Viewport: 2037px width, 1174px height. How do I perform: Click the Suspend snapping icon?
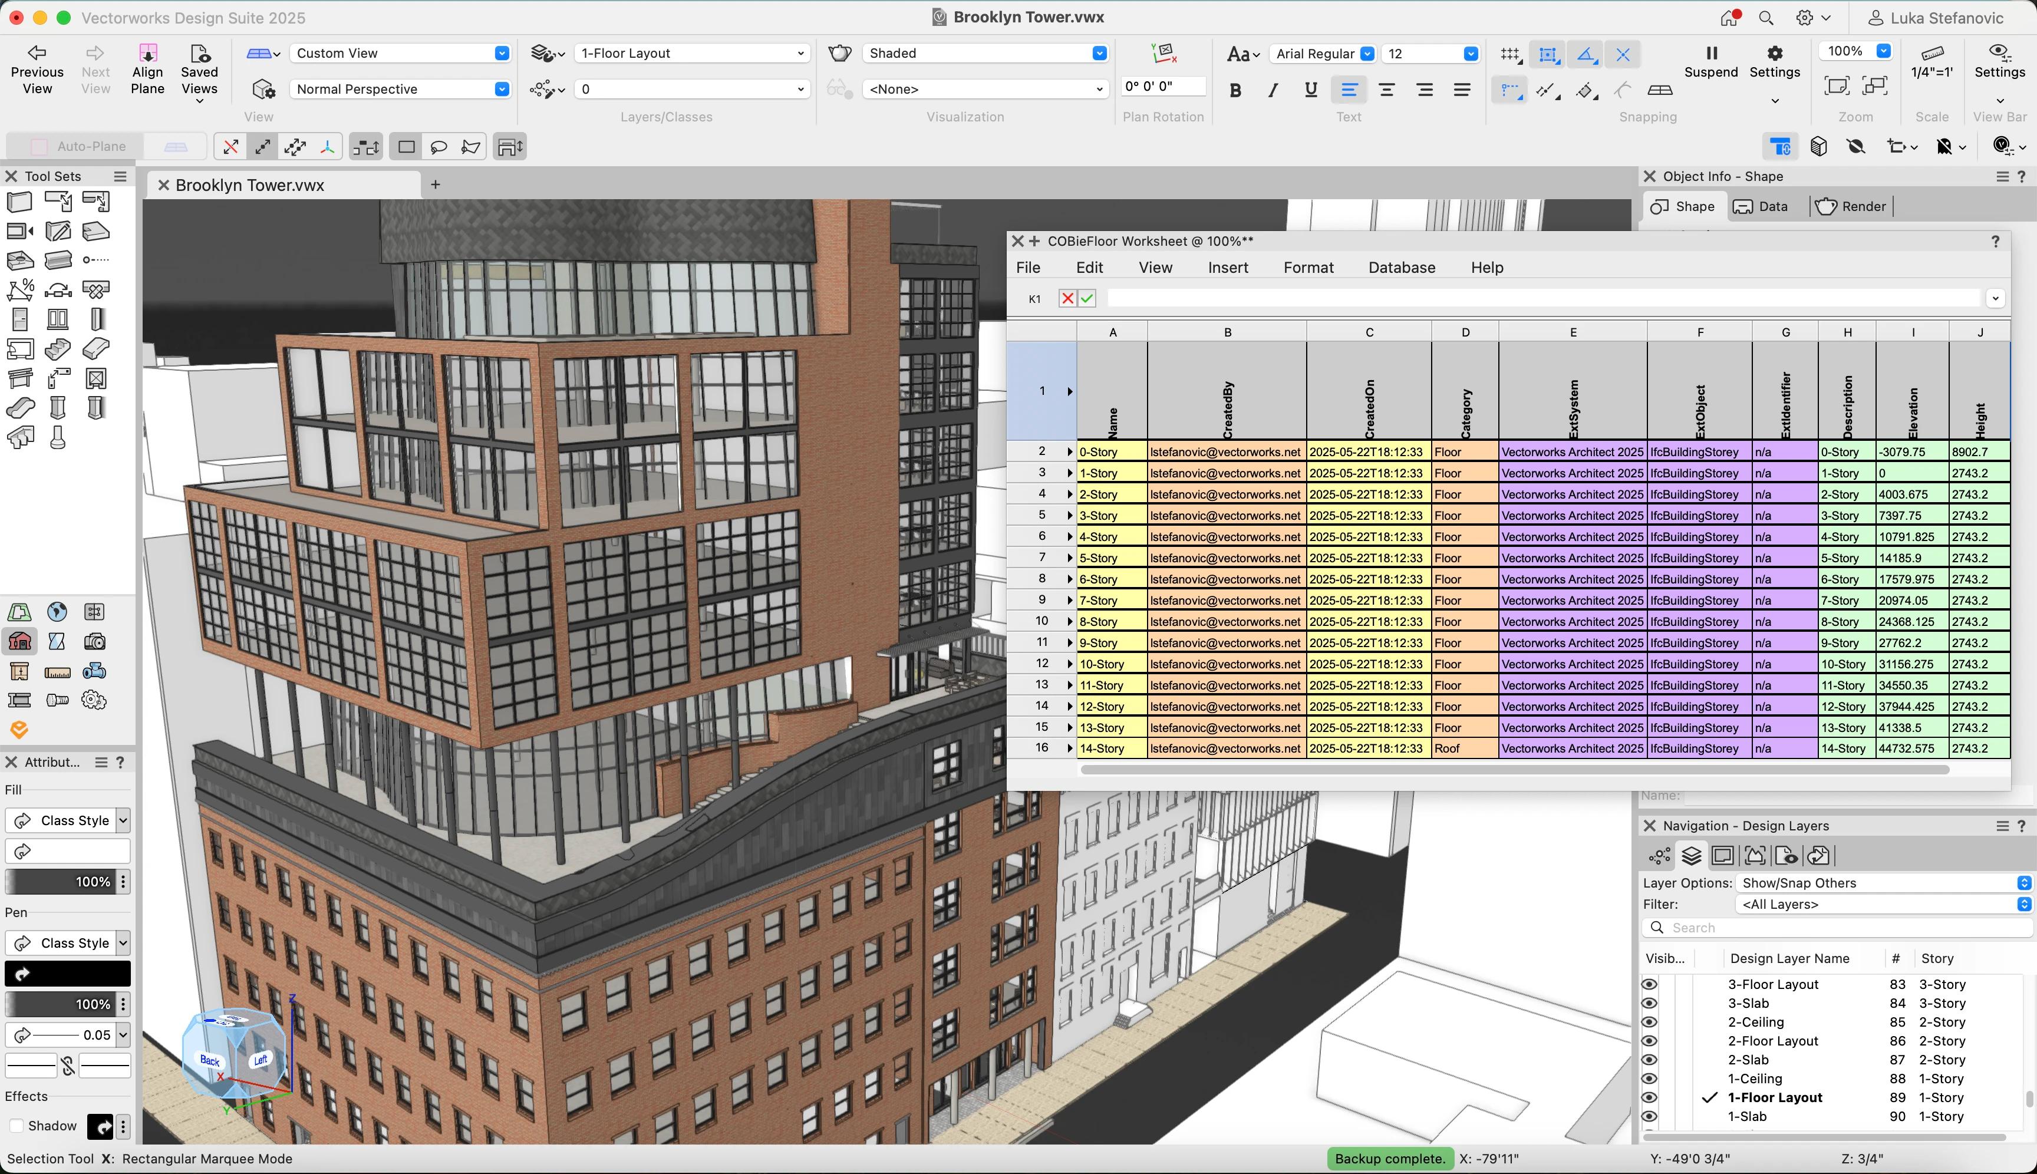click(x=1710, y=52)
